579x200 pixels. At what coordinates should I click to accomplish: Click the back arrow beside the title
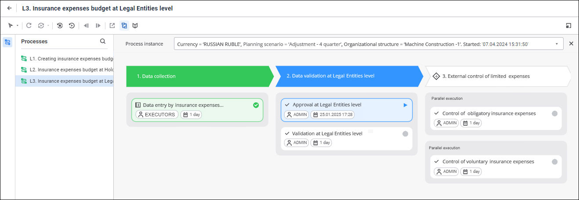[x=9, y=8]
